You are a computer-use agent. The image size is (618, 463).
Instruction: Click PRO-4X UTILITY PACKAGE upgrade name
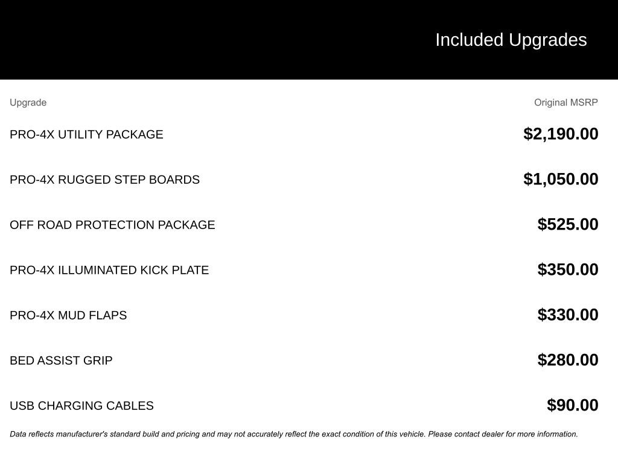pyautogui.click(x=86, y=134)
